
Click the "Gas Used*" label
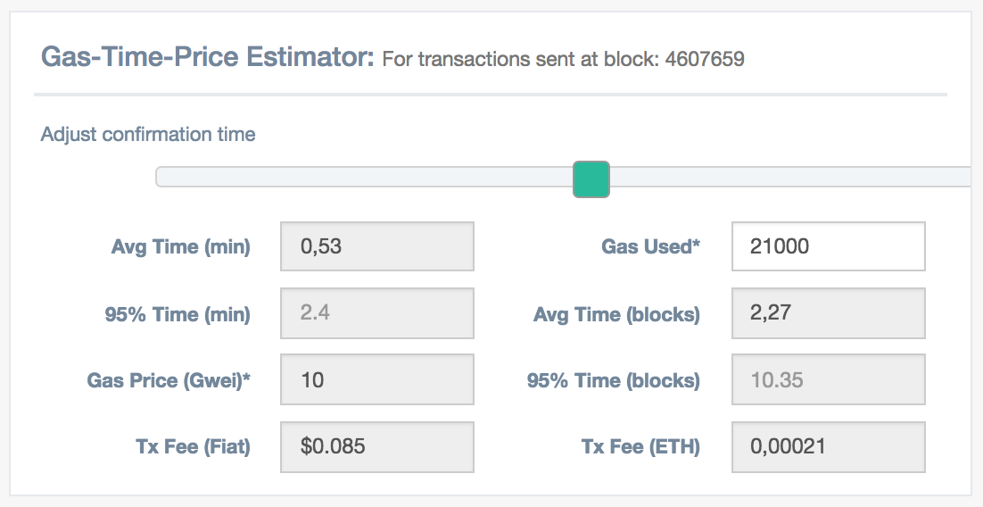click(650, 247)
